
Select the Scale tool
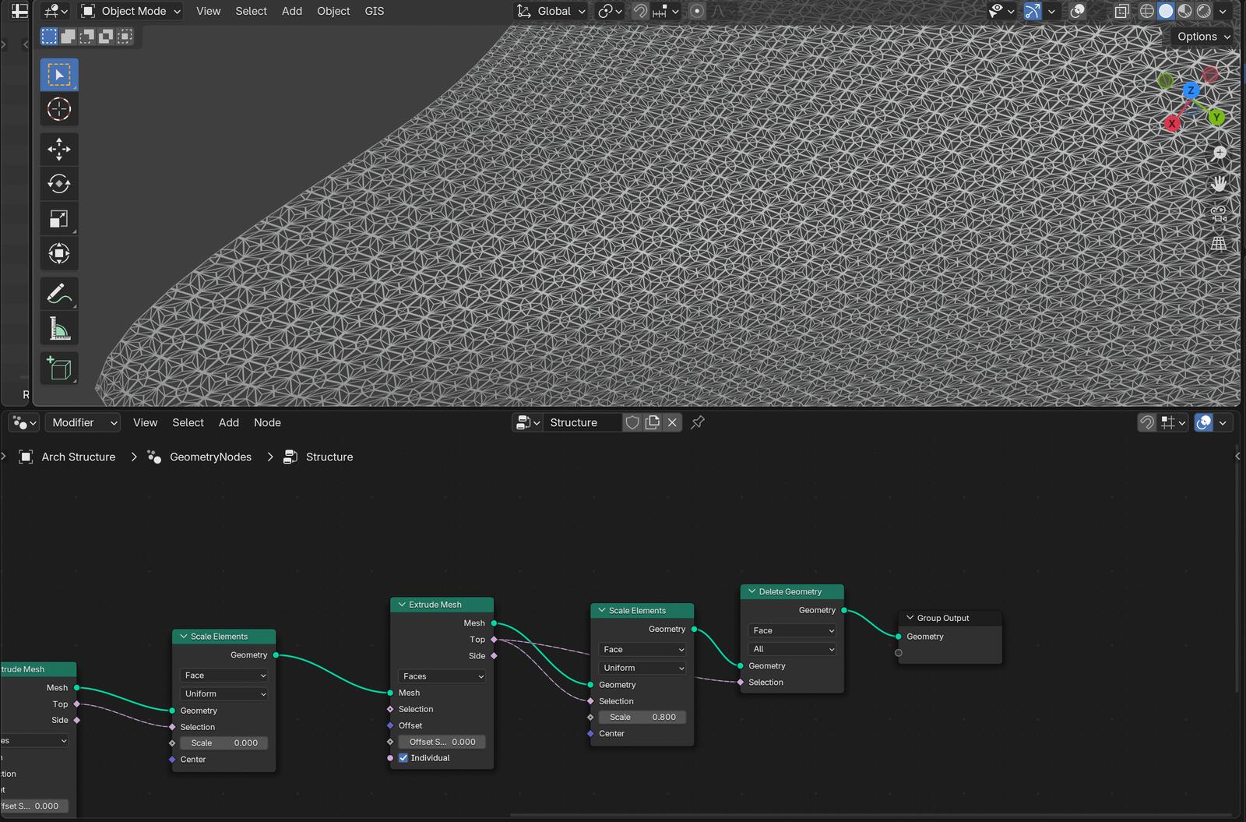pyautogui.click(x=59, y=219)
